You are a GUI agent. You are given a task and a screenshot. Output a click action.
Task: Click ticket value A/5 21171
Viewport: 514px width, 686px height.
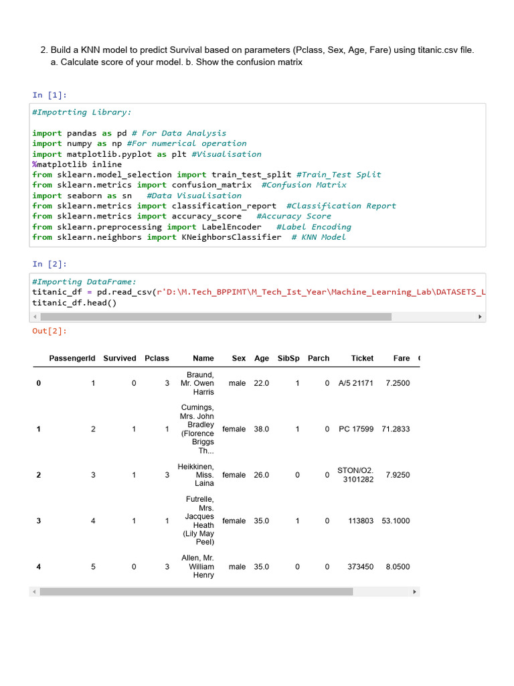[x=356, y=383]
